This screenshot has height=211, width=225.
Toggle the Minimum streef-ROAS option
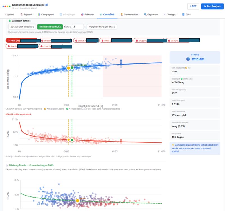(x=50, y=27)
